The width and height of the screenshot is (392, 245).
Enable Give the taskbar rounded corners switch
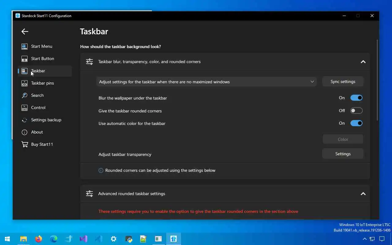point(356,111)
